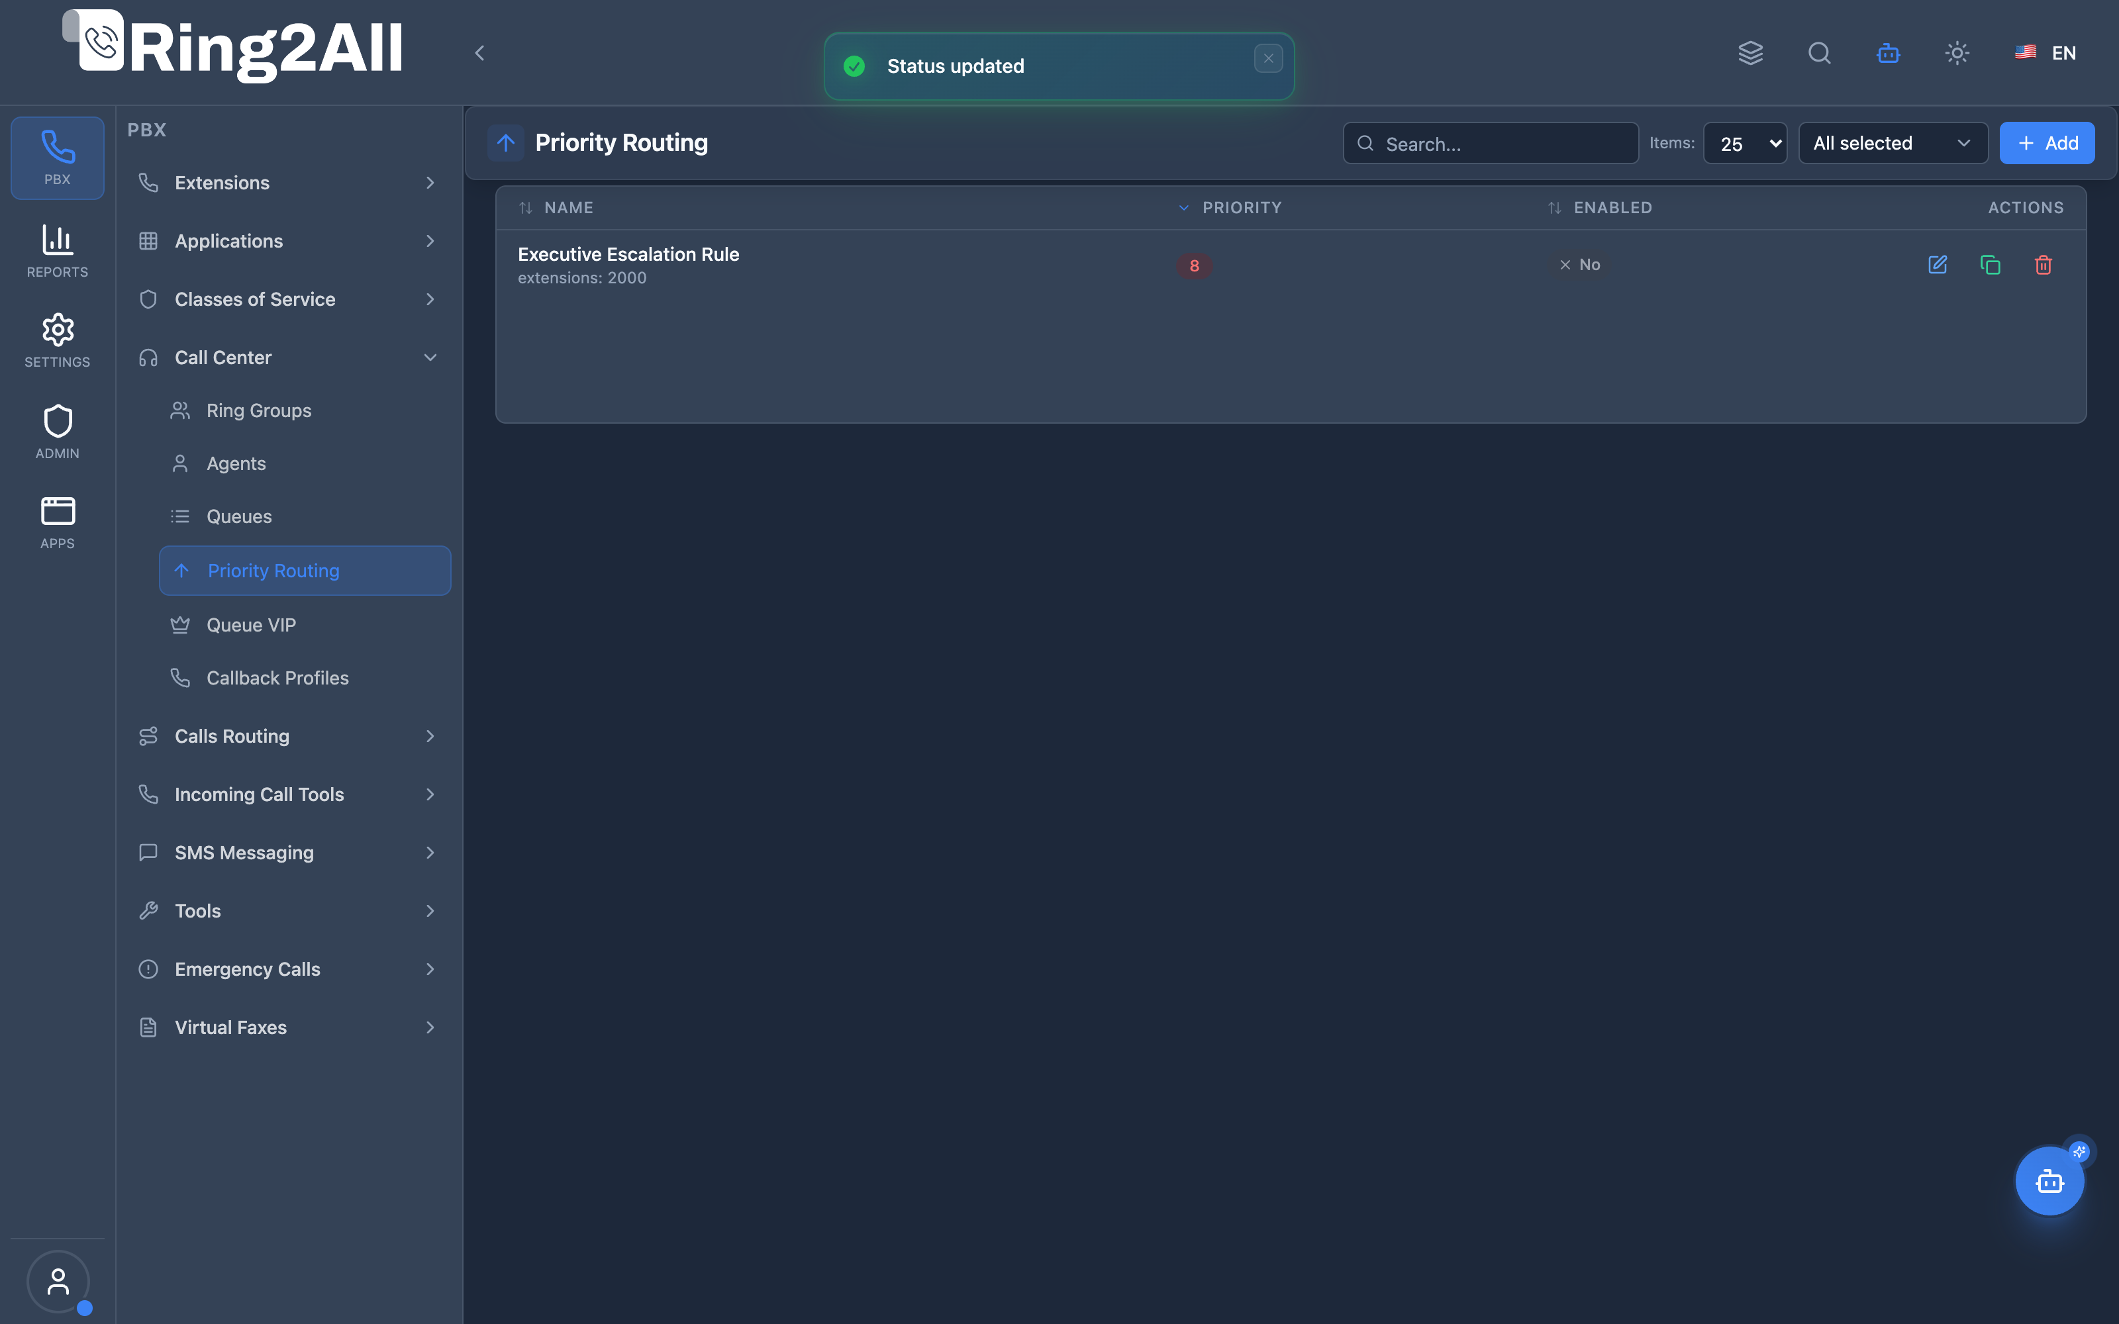Edit the Executive Escalation Rule

(x=1937, y=264)
